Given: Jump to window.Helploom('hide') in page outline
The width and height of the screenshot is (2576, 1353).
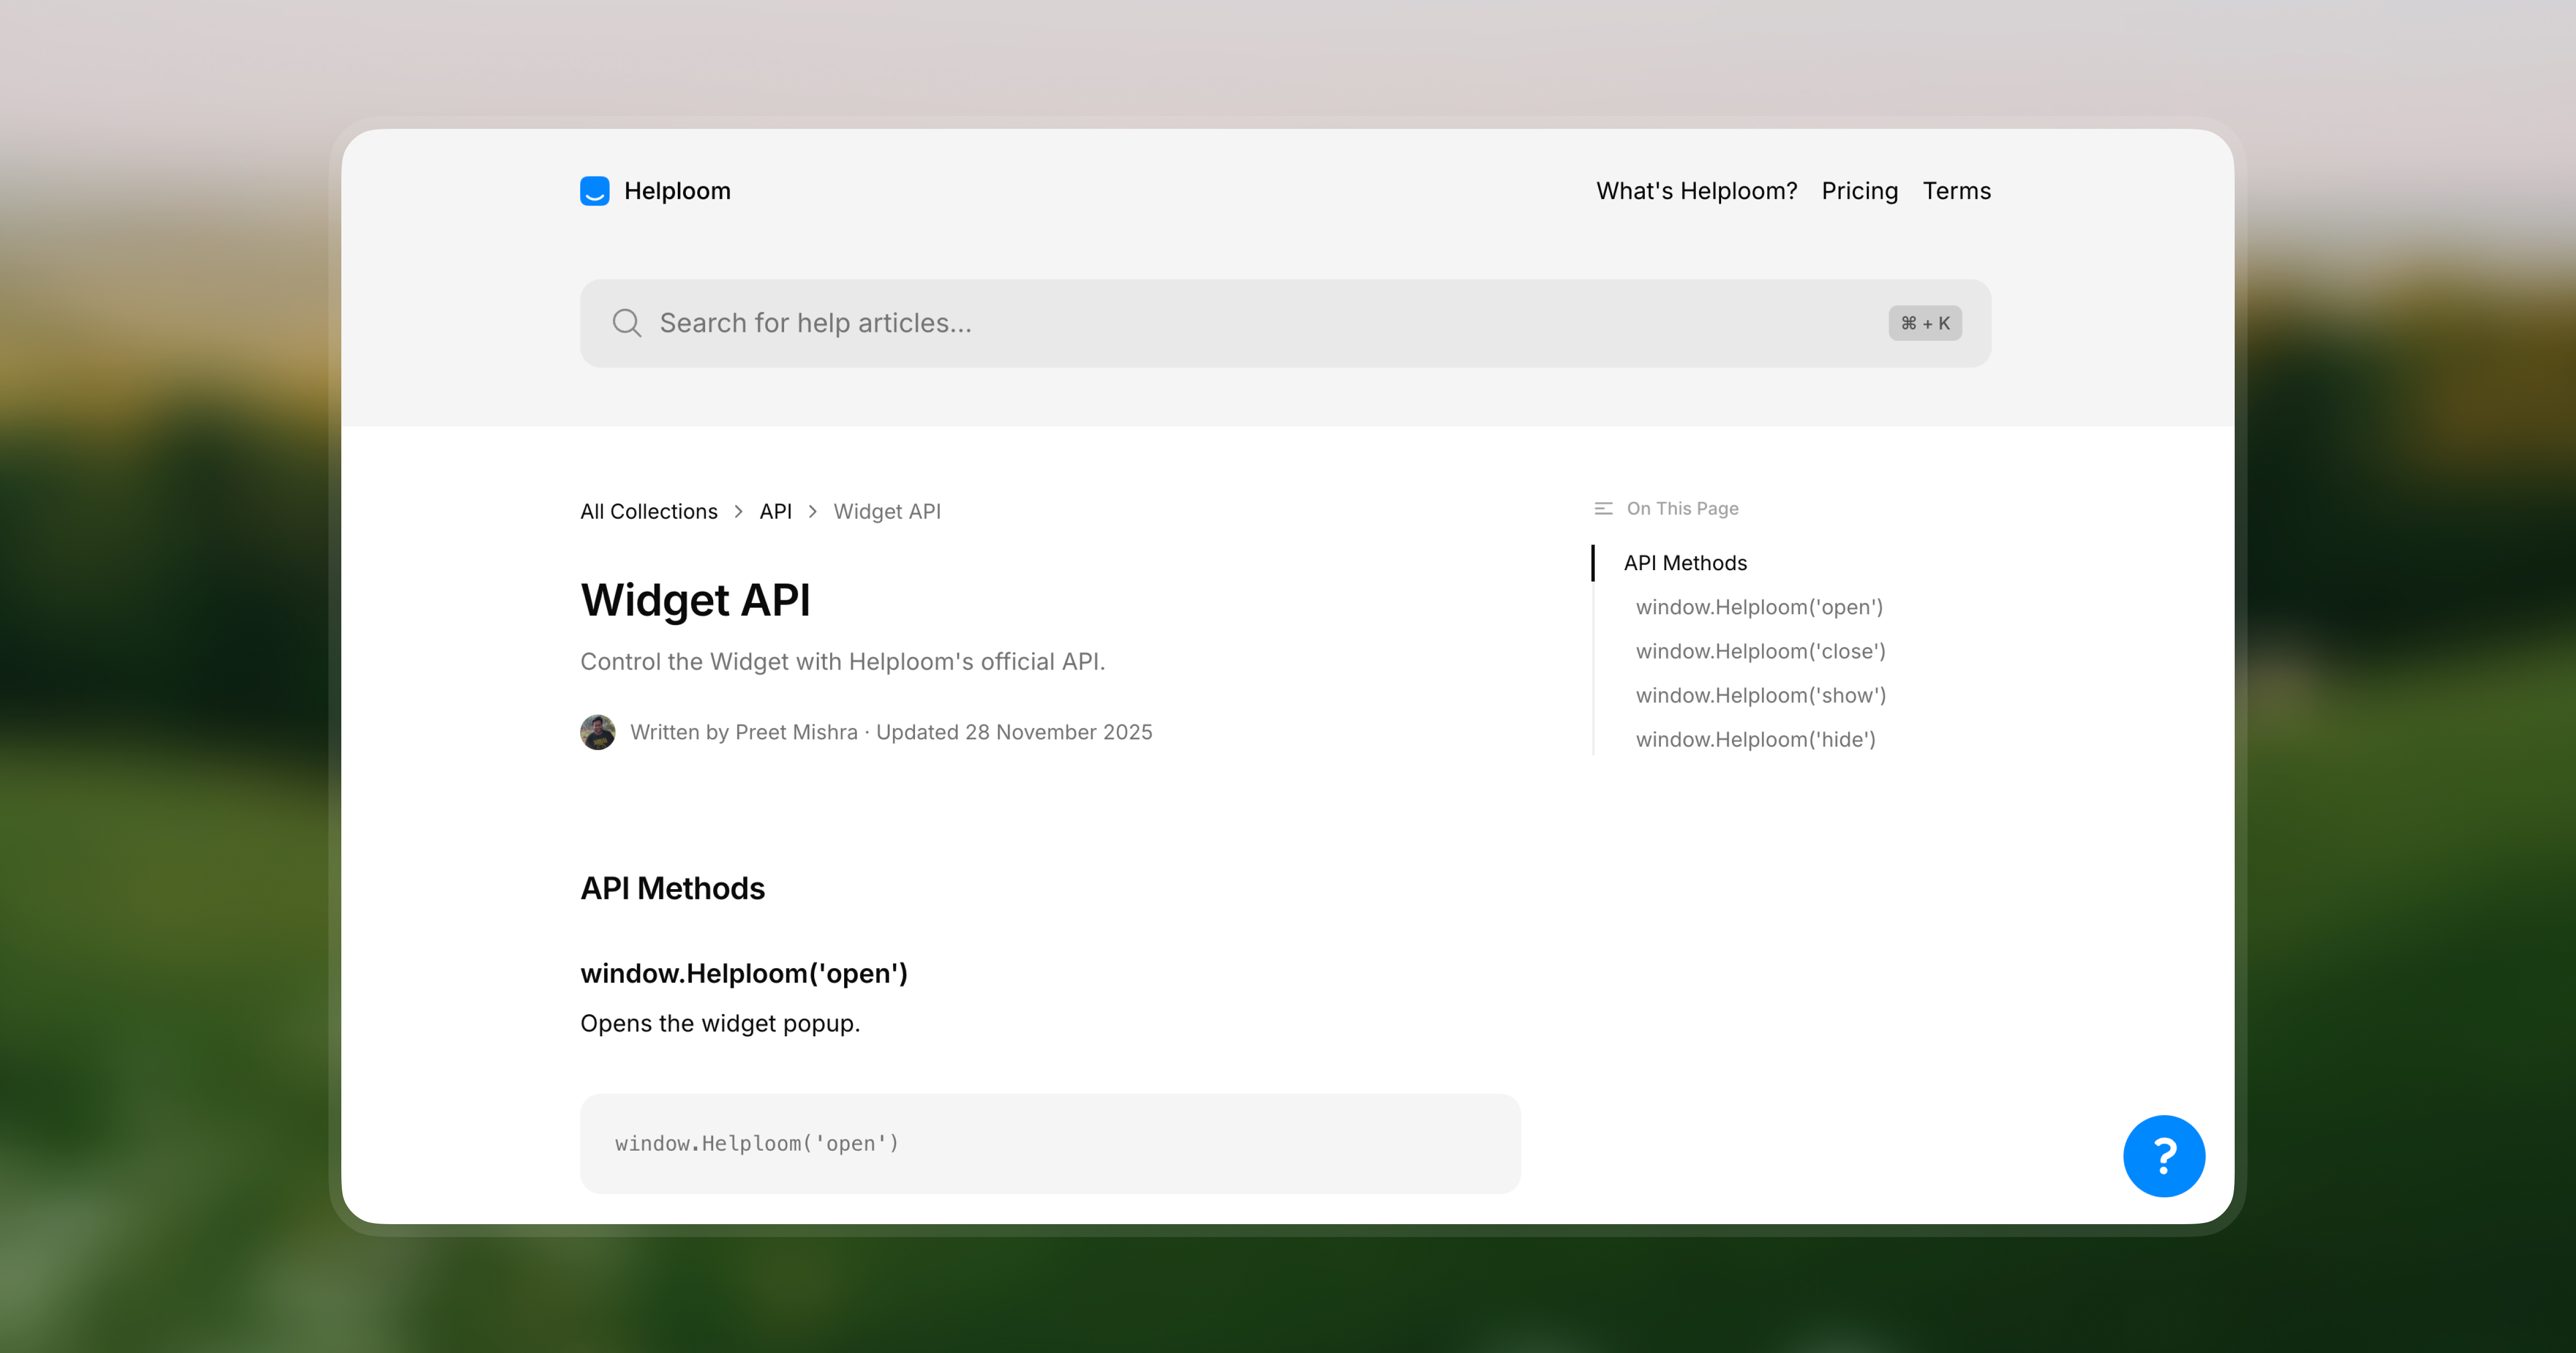Looking at the screenshot, I should (1755, 739).
